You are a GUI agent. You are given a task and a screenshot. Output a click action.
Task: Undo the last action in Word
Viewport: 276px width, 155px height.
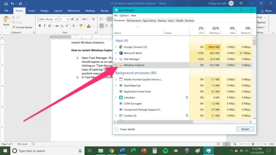coord(12,4)
